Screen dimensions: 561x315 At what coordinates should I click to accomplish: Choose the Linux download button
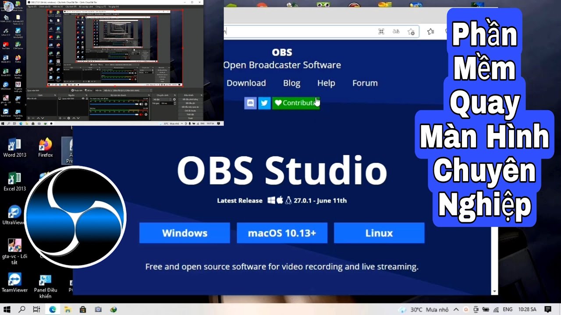pos(379,233)
